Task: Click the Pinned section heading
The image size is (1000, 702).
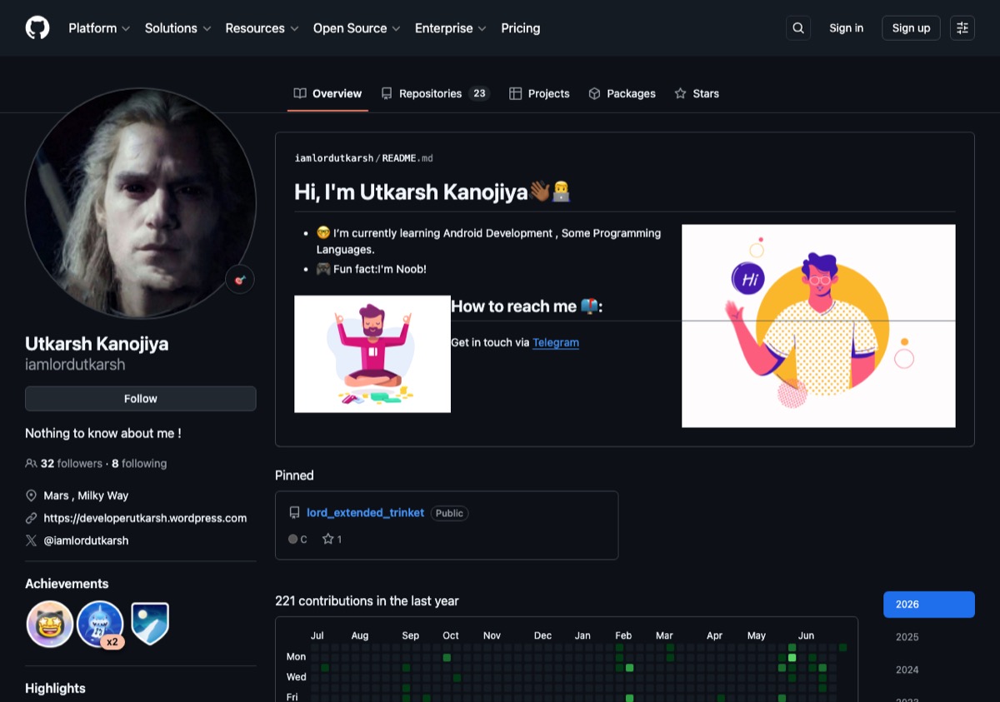Action: (x=294, y=475)
